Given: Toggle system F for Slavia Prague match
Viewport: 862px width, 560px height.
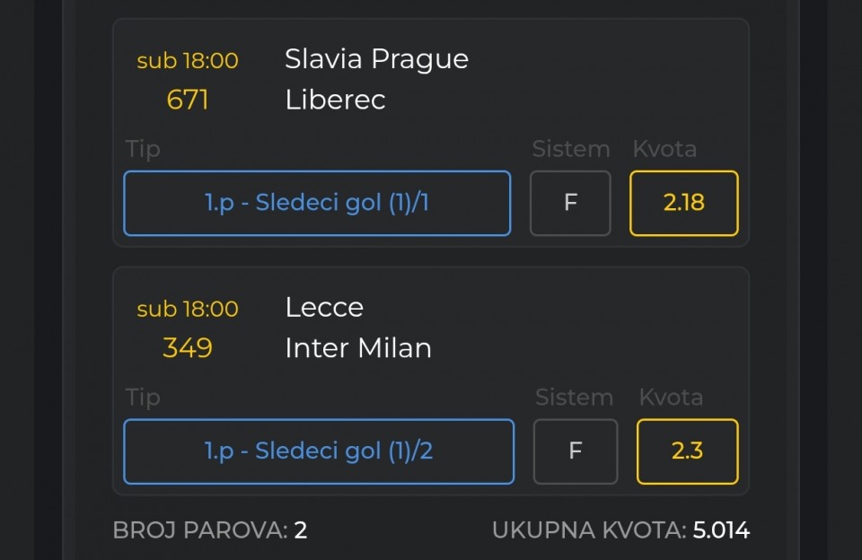Looking at the screenshot, I should (x=570, y=203).
